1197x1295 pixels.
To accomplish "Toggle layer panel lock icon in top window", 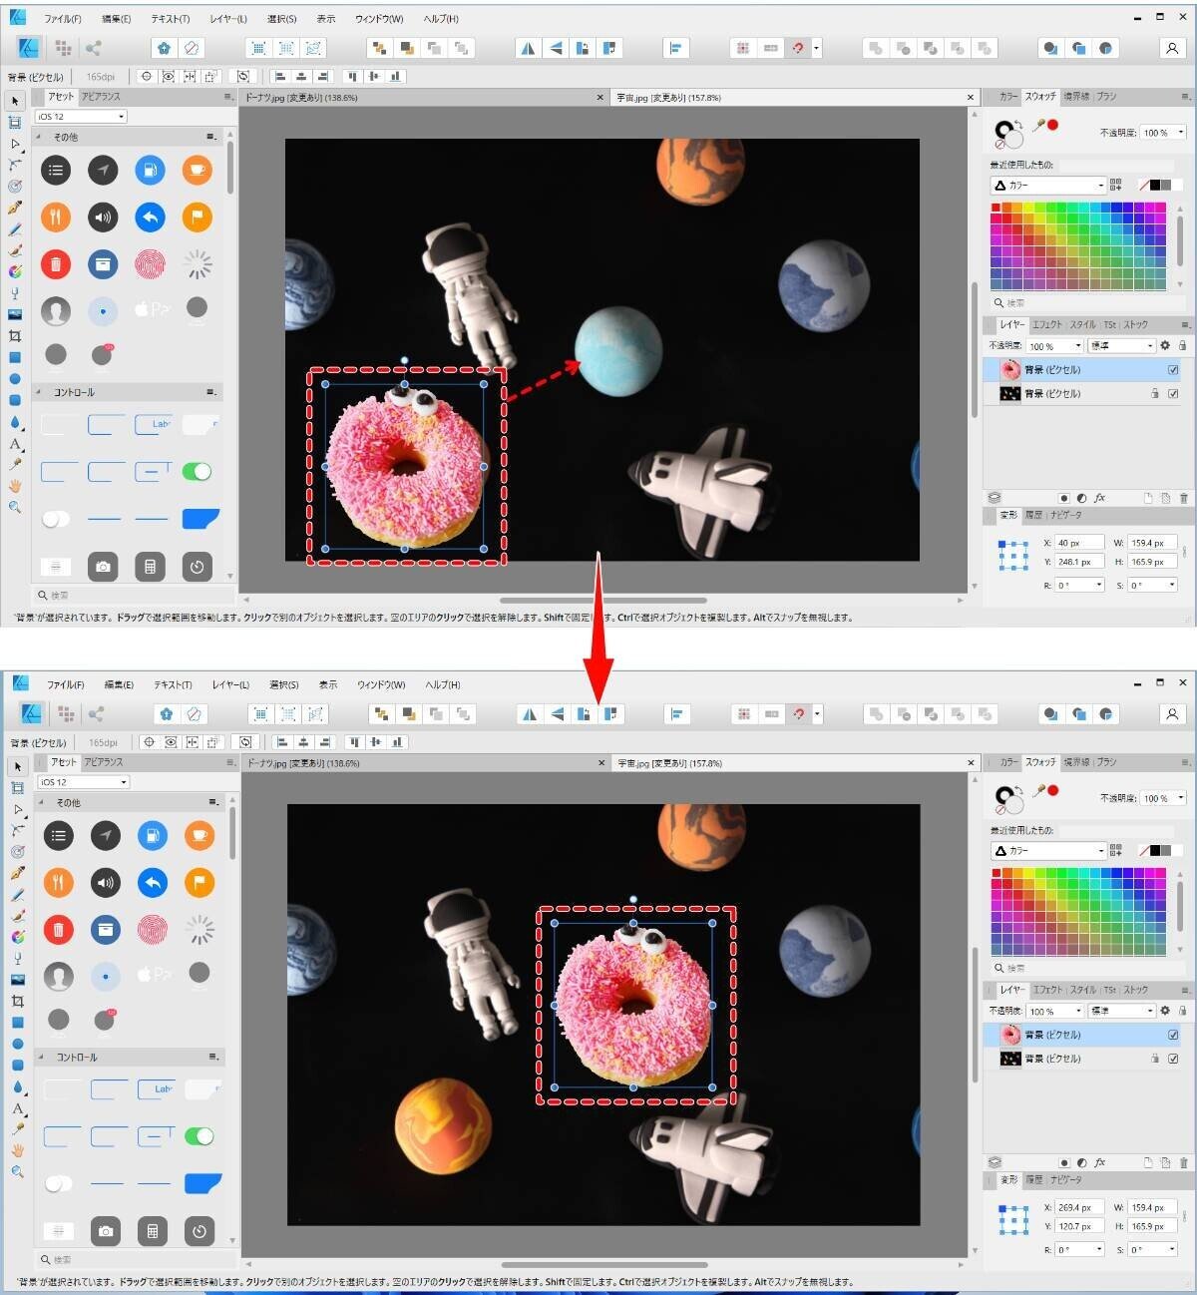I will pyautogui.click(x=1182, y=345).
